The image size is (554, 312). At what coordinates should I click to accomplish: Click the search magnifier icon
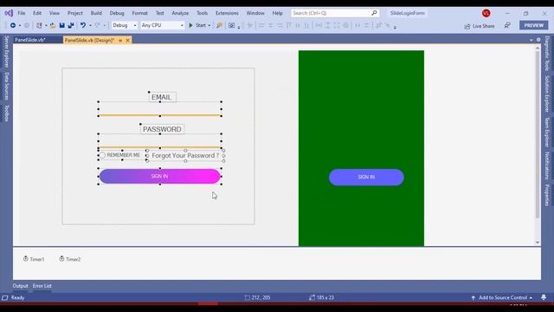click(374, 13)
